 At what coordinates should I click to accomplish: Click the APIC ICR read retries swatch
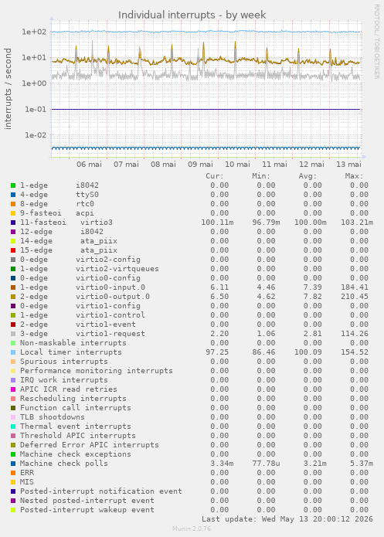click(x=13, y=389)
